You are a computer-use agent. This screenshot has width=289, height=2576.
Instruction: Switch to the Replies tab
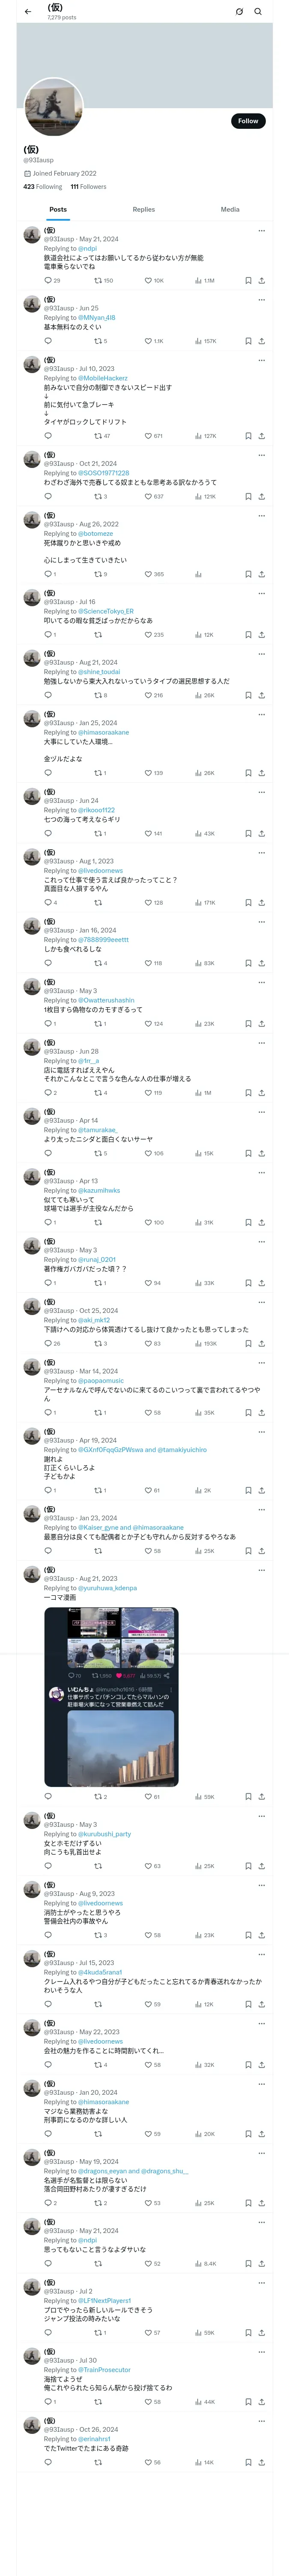[143, 210]
